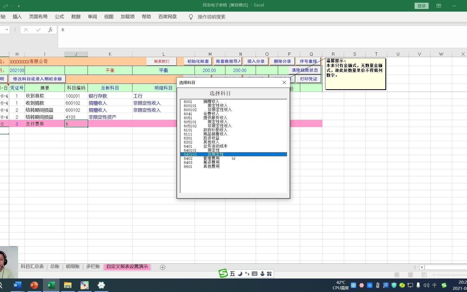
Task: Open the 总账 worksheet tab
Action: 55,267
